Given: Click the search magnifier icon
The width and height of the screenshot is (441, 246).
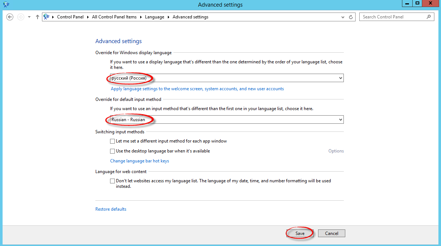Looking at the screenshot, I should [x=428, y=17].
